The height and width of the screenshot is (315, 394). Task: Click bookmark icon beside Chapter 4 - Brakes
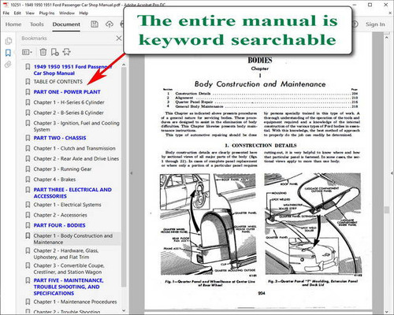pos(28,180)
